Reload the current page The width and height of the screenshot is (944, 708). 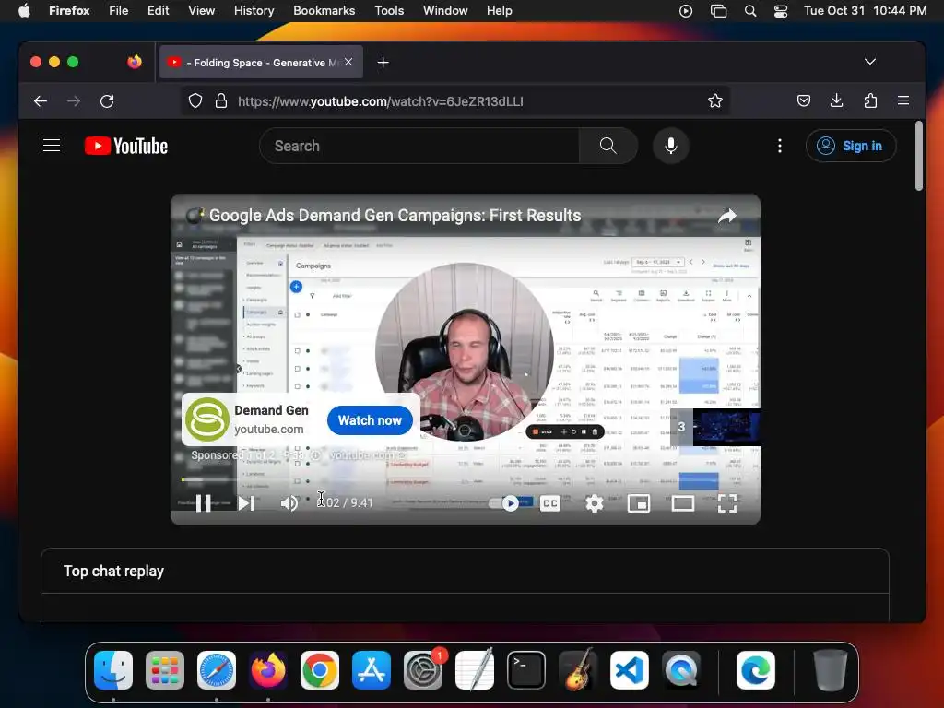point(107,101)
